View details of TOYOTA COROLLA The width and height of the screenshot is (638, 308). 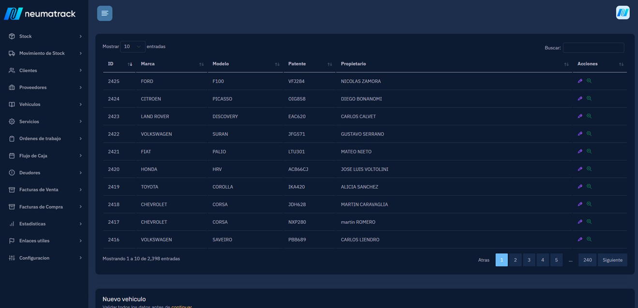[589, 186]
